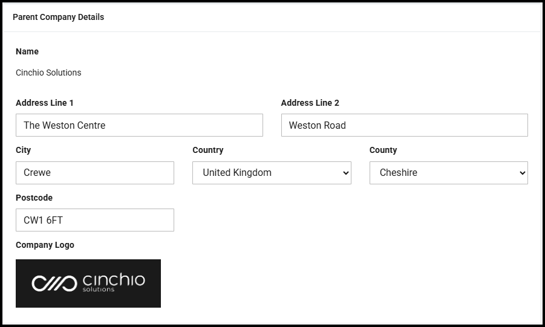Click the County label
This screenshot has height=327, width=545.
[x=383, y=150]
